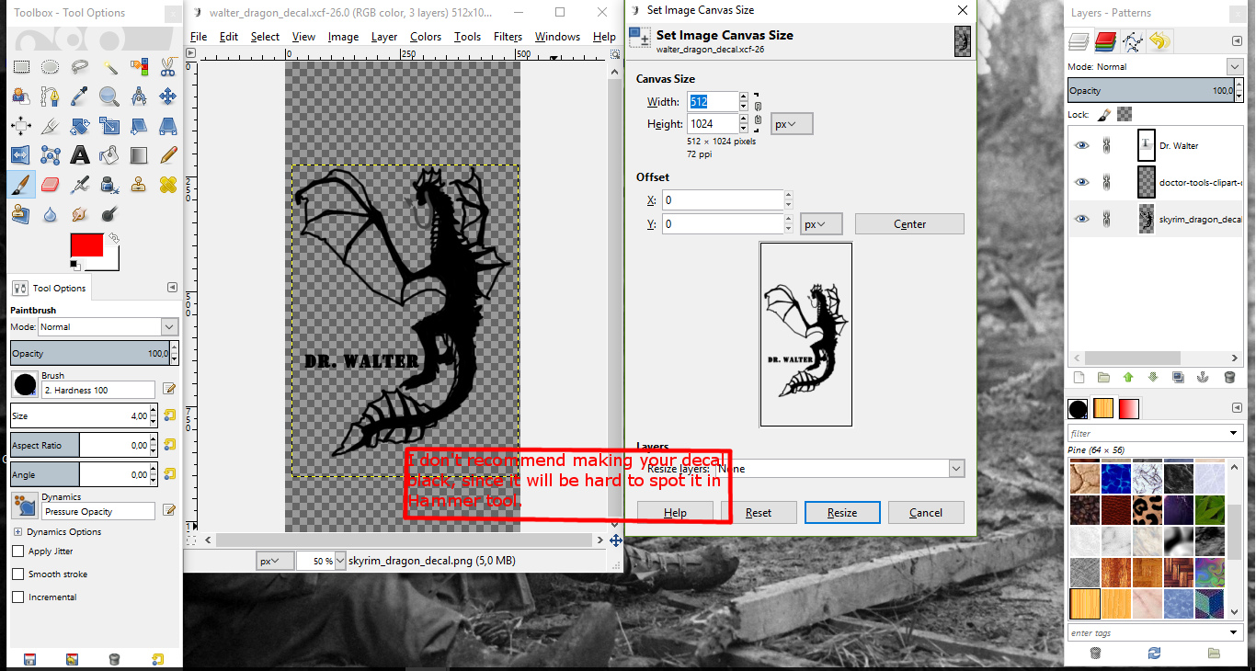Image resolution: width=1256 pixels, height=671 pixels.
Task: Toggle the Lock alpha channel icon
Action: (x=1124, y=115)
